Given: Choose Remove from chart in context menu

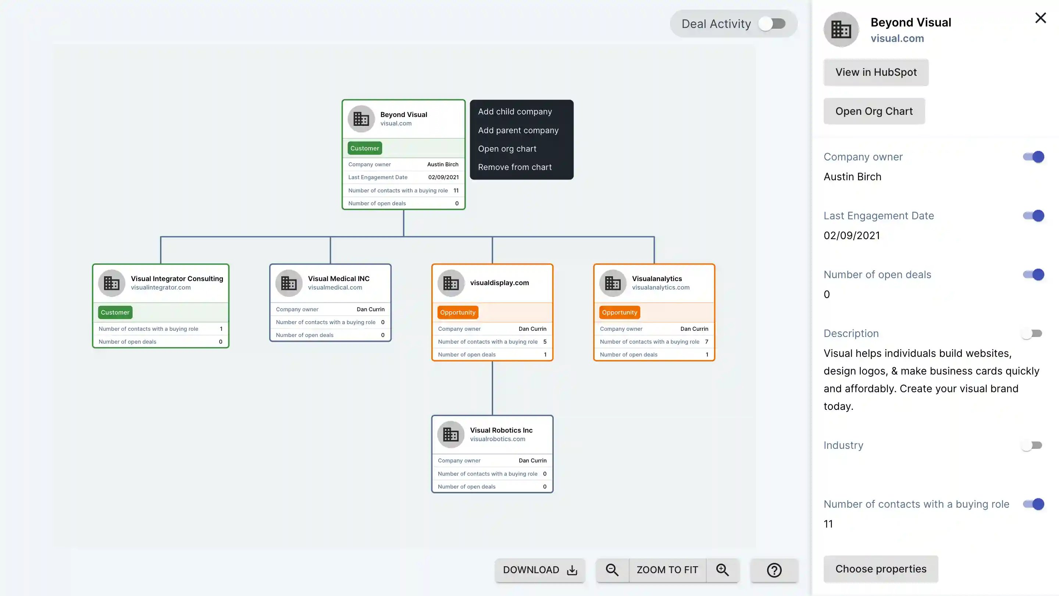Looking at the screenshot, I should pos(515,167).
